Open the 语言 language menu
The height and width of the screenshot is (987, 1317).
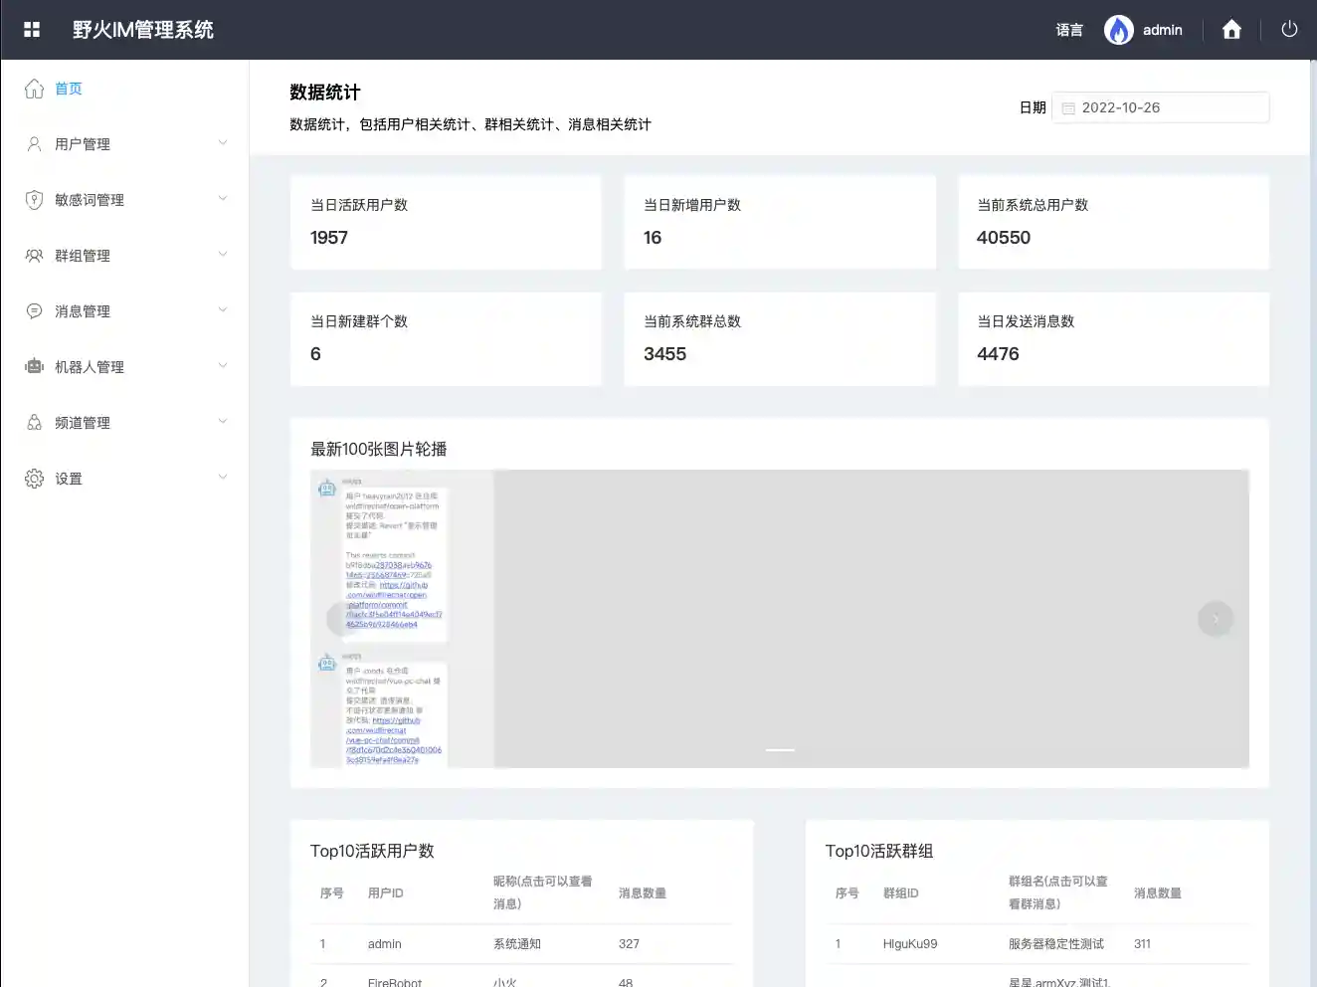coord(1069,30)
